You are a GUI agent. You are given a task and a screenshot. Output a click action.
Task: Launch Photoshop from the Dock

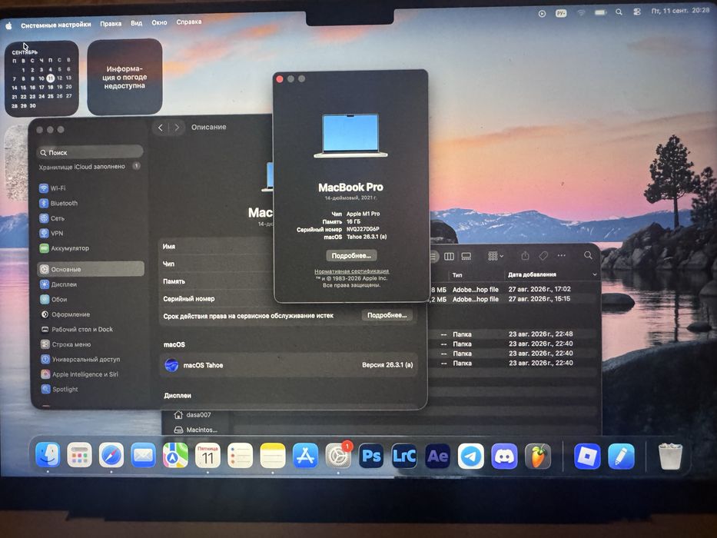coord(371,456)
